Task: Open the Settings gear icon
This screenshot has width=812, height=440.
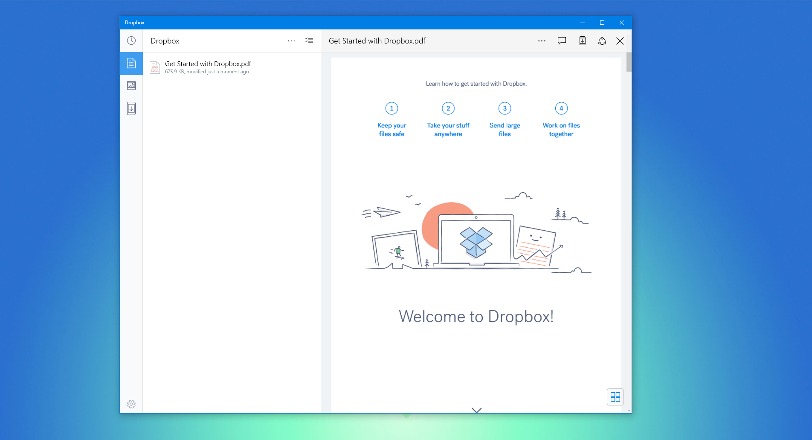Action: click(x=131, y=404)
